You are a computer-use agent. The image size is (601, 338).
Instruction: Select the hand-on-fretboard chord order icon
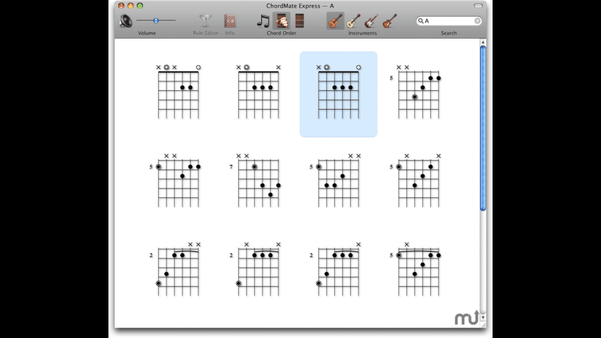282,21
